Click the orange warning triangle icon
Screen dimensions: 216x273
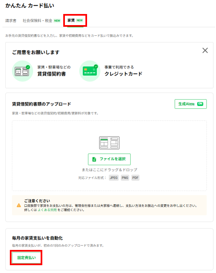[x=19, y=205]
